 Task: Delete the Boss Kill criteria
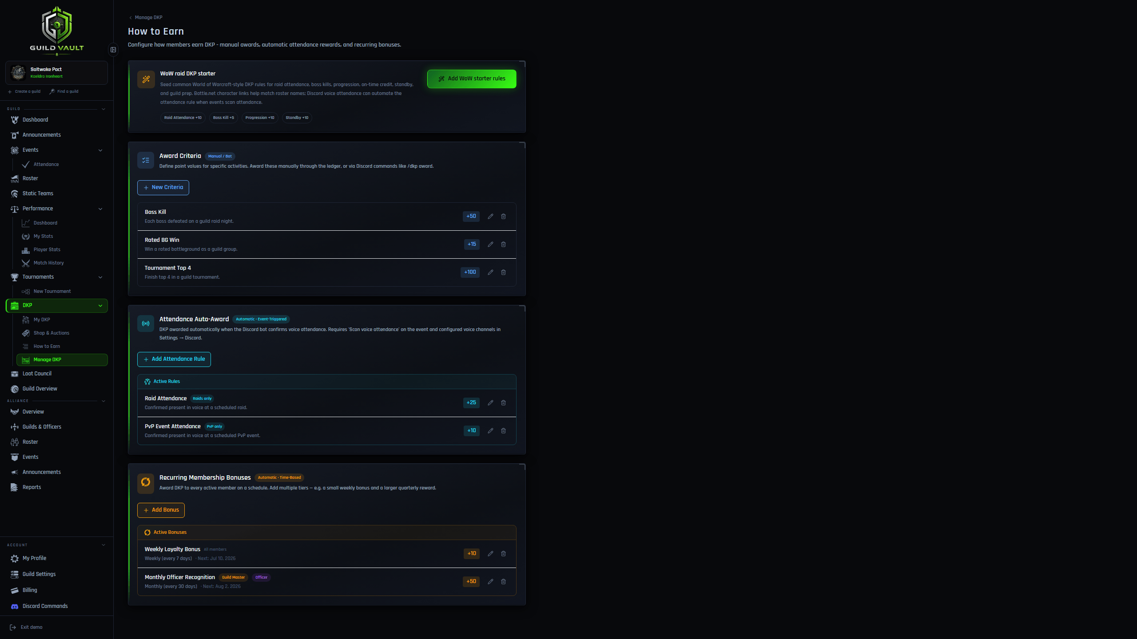click(503, 217)
